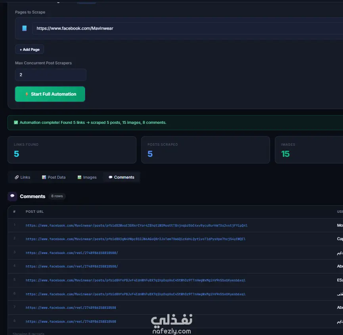This screenshot has height=335, width=343.
Task: Open the Links Found stat card
Action: 72,150
